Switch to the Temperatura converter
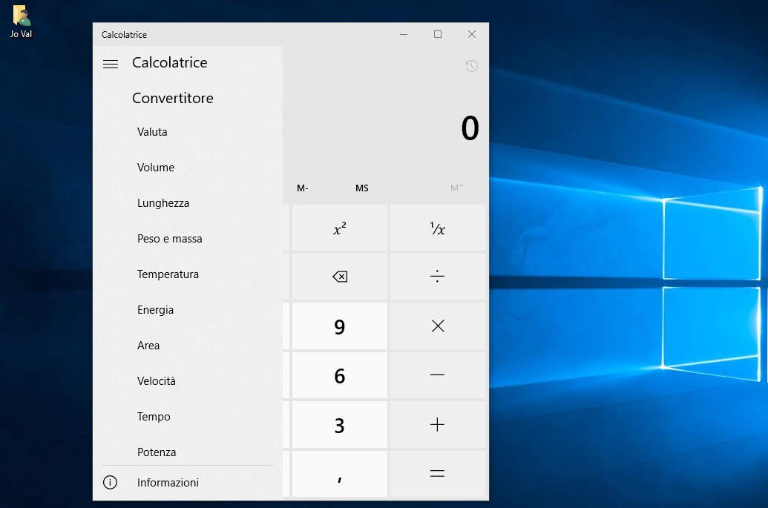The image size is (768, 508). [x=168, y=274]
